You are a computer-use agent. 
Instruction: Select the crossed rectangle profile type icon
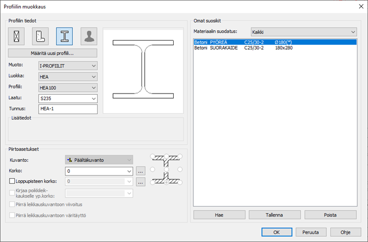click(x=16, y=36)
